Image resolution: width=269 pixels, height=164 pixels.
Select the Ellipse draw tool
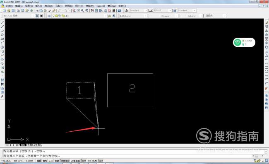(2, 60)
